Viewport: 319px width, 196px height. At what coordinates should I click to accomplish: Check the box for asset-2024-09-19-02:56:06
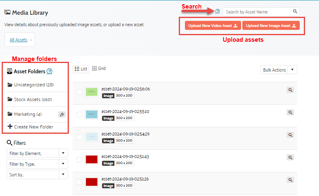[x=80, y=92]
